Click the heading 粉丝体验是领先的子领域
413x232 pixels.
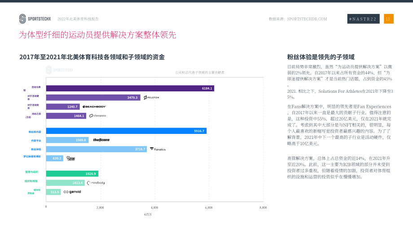[x=321, y=57]
